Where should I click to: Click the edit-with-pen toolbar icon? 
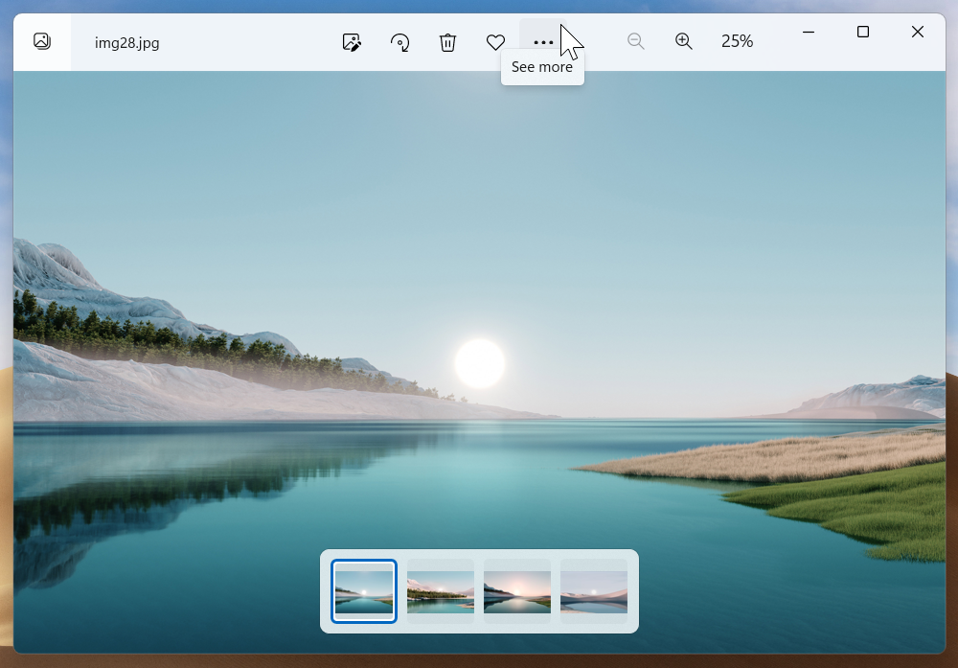click(x=352, y=42)
